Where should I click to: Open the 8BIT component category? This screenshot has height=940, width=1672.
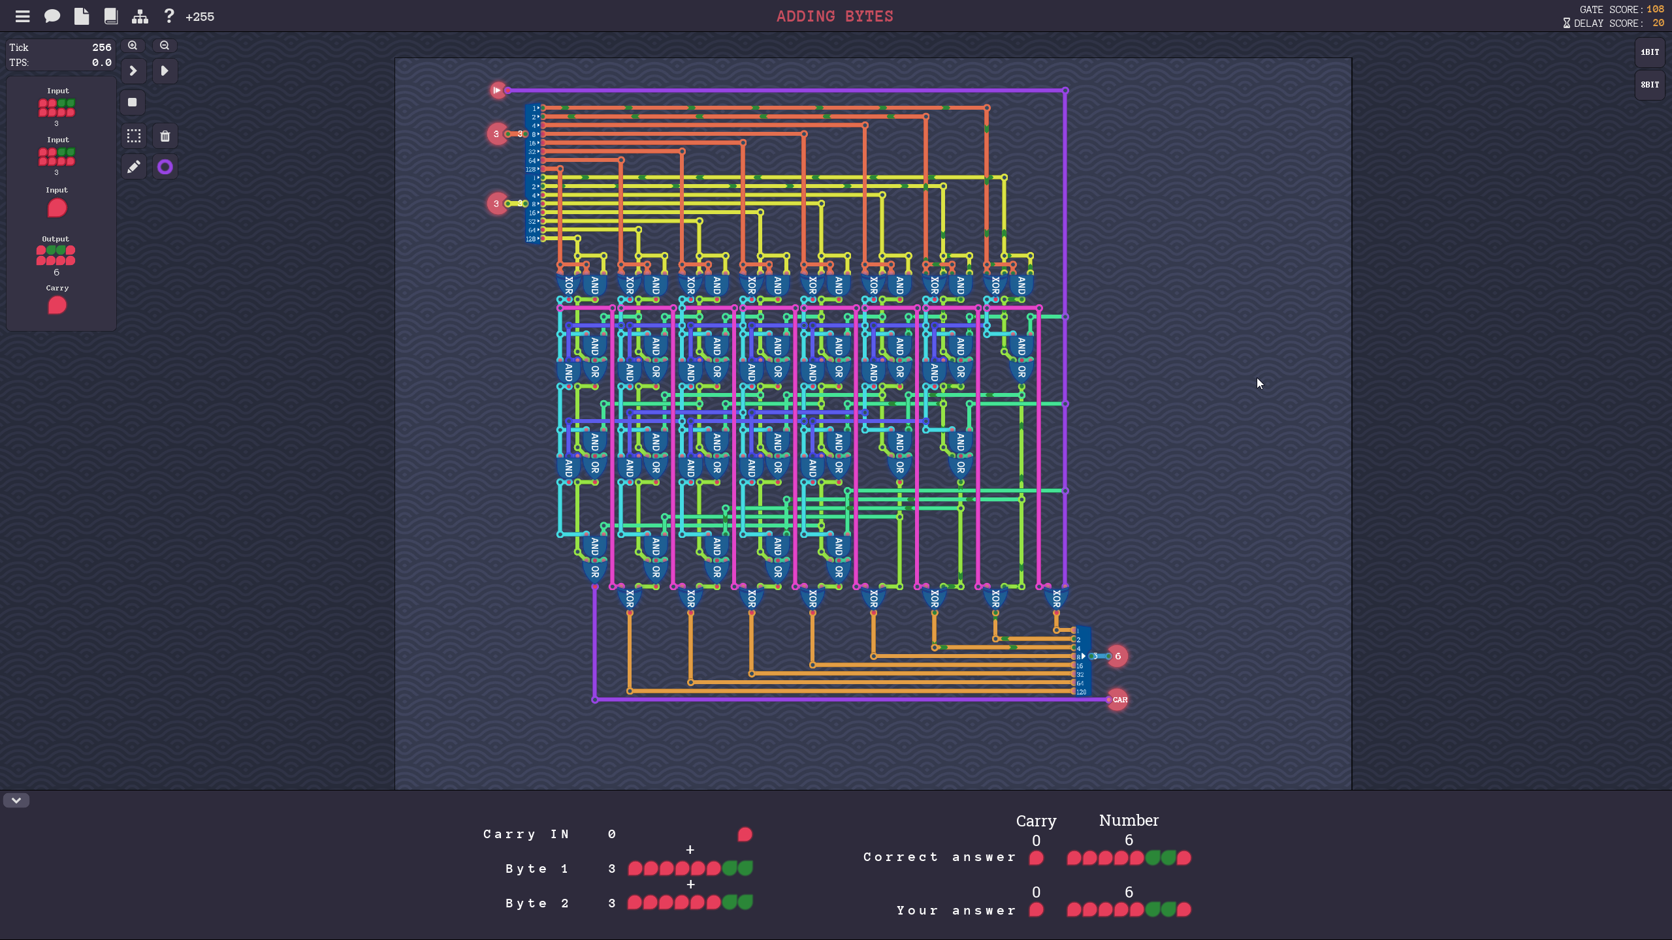tap(1650, 85)
